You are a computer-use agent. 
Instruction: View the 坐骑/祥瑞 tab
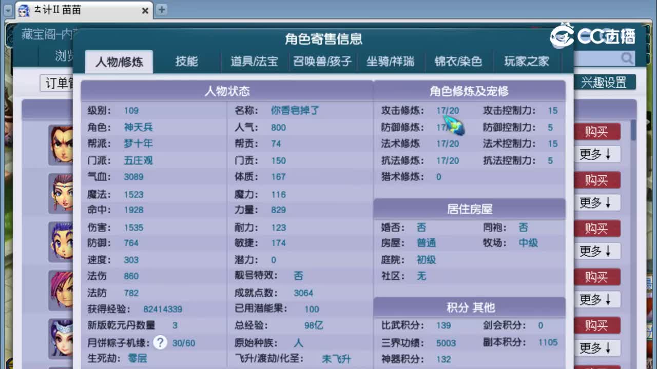tap(391, 61)
